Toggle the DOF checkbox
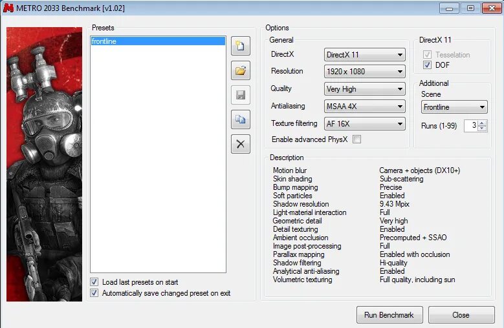This screenshot has width=504, height=328. pos(427,65)
